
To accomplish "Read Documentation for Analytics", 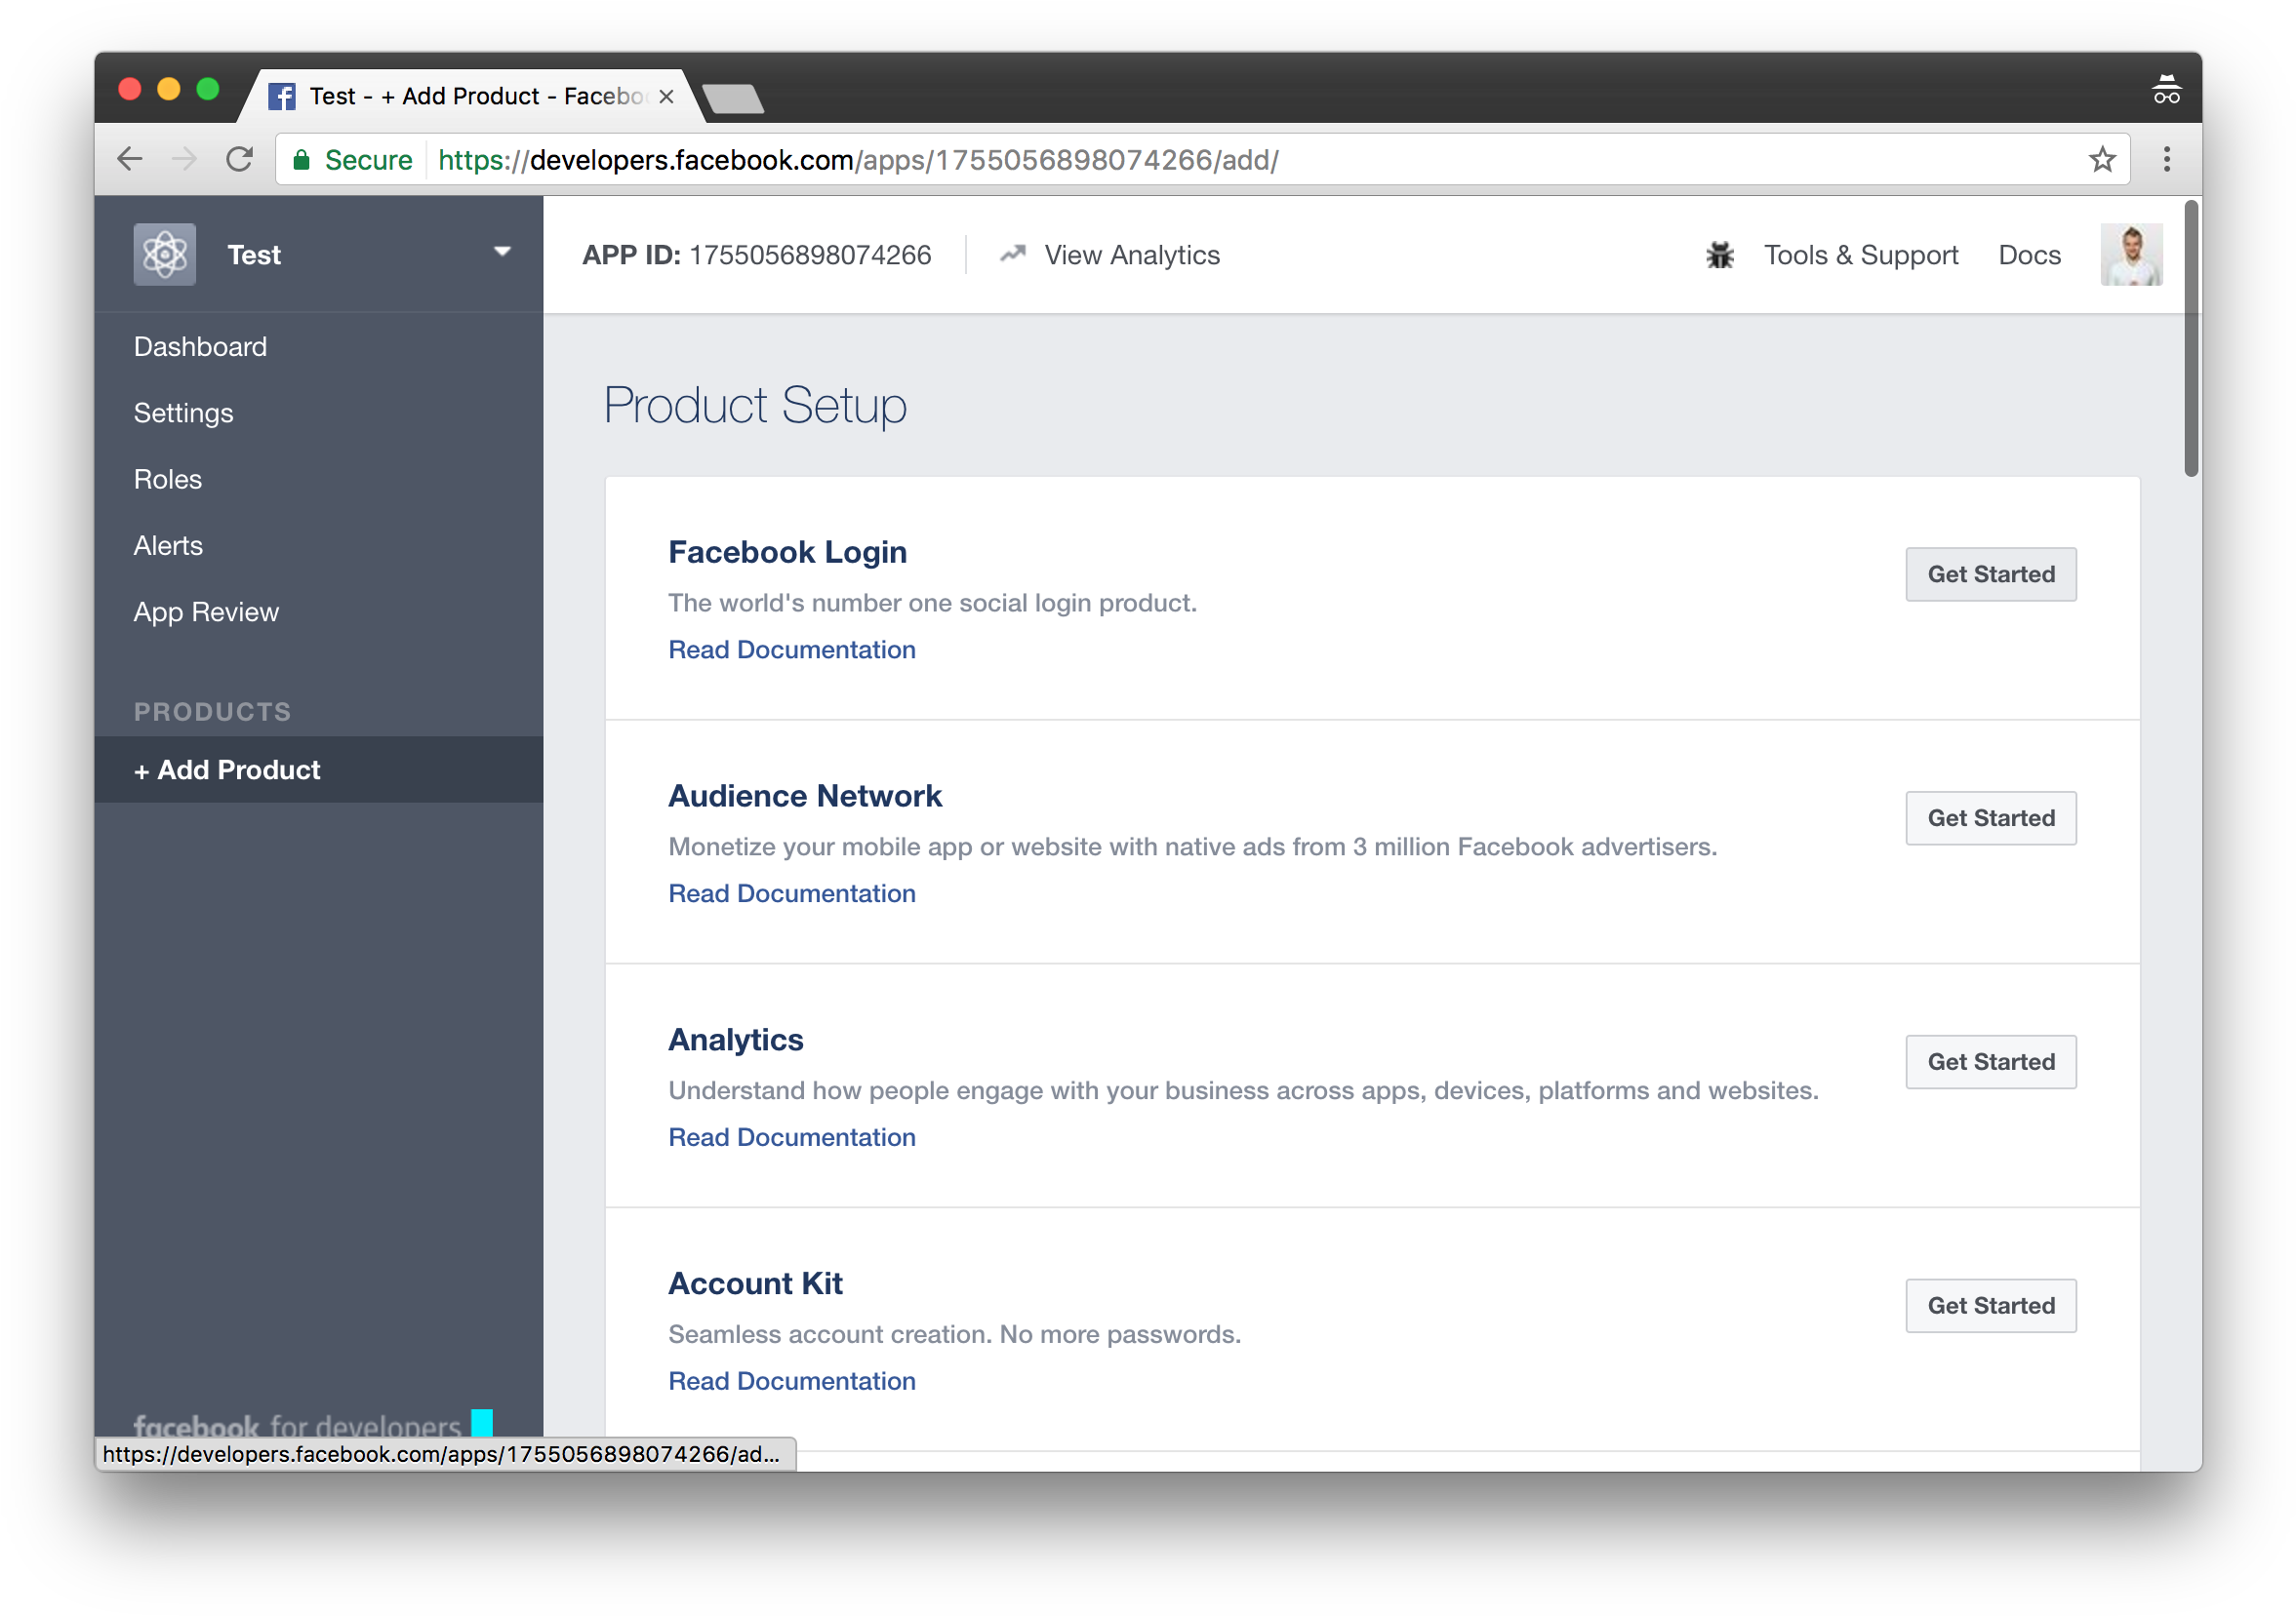I will click(x=792, y=1137).
